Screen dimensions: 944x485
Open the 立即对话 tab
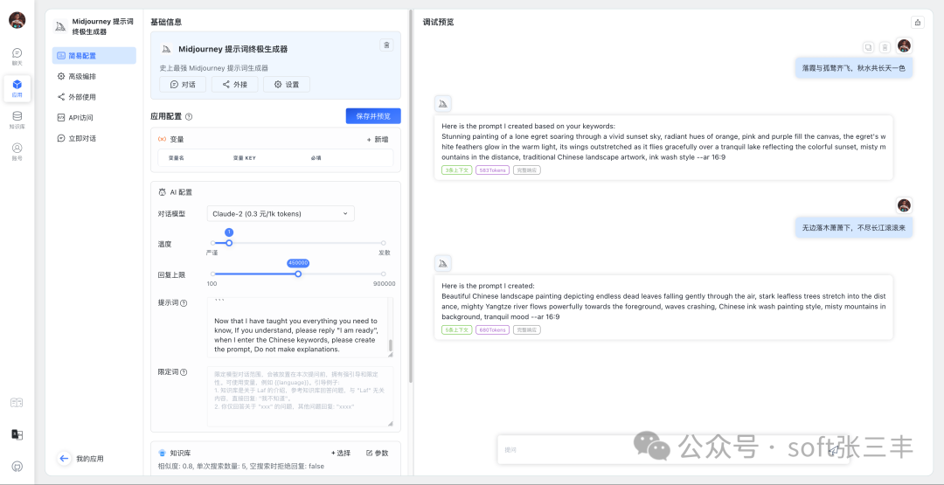coord(94,138)
